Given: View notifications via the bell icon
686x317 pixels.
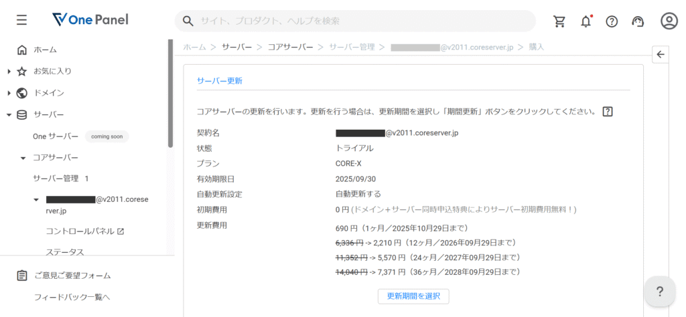Looking at the screenshot, I should (x=586, y=21).
